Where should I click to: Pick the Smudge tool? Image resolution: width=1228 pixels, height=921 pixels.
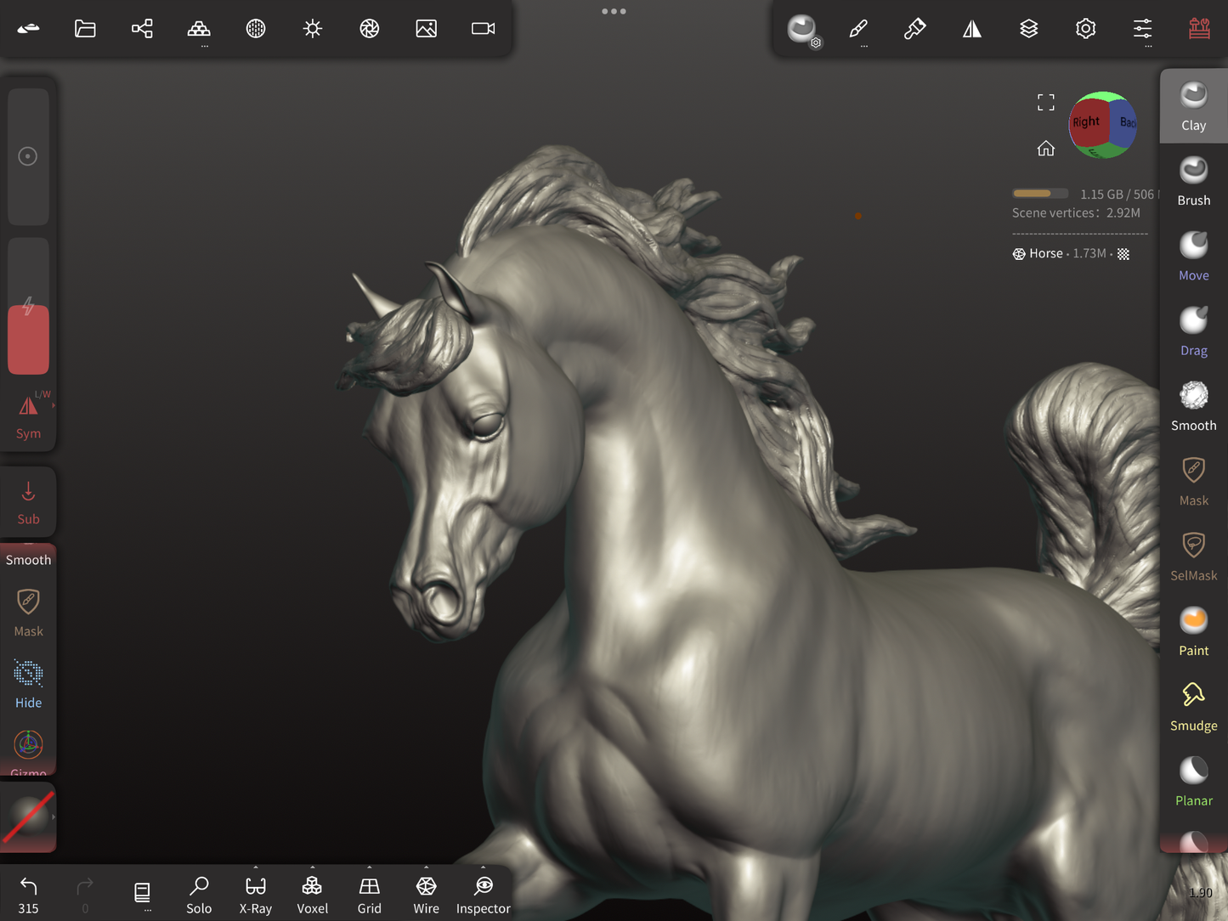(1193, 706)
